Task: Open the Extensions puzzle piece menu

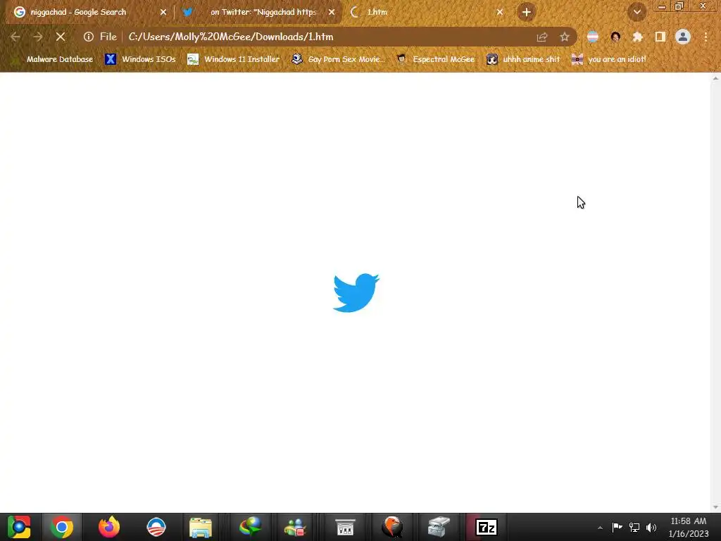Action: click(x=638, y=37)
